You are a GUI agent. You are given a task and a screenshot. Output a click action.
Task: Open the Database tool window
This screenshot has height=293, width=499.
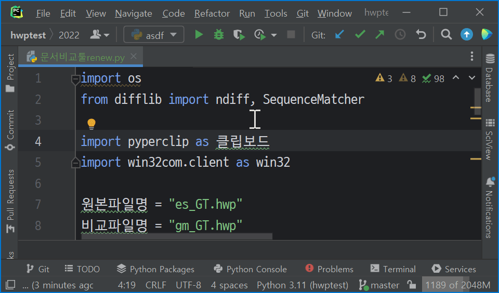click(x=490, y=77)
